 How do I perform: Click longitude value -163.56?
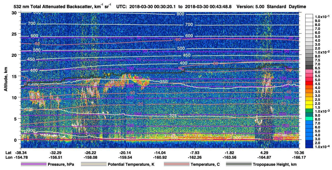tap(229, 157)
